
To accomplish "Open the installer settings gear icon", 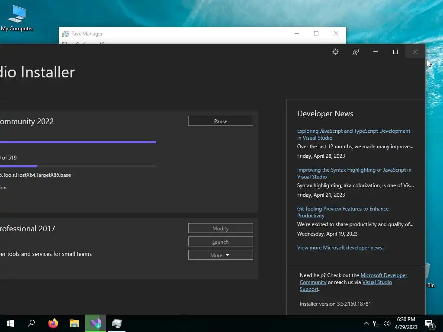I will click(x=335, y=52).
